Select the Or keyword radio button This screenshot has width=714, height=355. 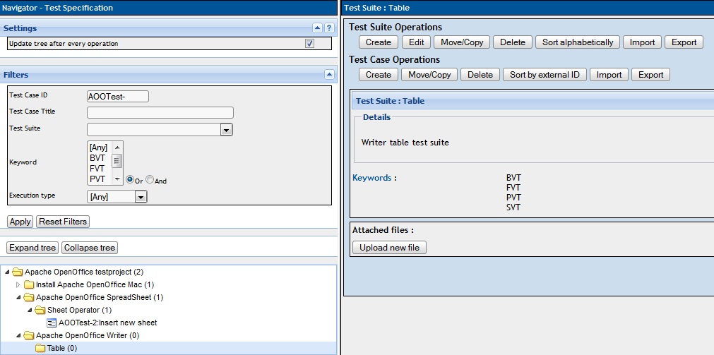(130, 180)
